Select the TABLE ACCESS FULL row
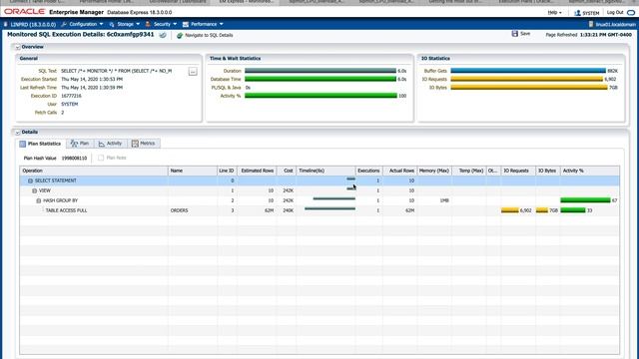This screenshot has height=359, width=639. pos(319,210)
